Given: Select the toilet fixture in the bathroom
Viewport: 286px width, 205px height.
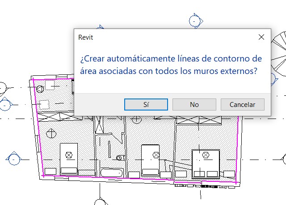Looking at the screenshot, I should coord(119,157).
